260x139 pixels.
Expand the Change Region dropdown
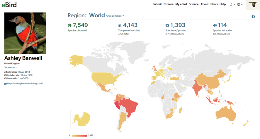pos(115,16)
